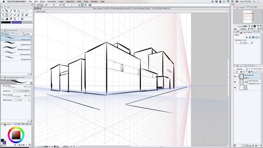Image resolution: width=263 pixels, height=148 pixels.
Task: Choose Rough pencil sub tool
Action: (x=16, y=58)
